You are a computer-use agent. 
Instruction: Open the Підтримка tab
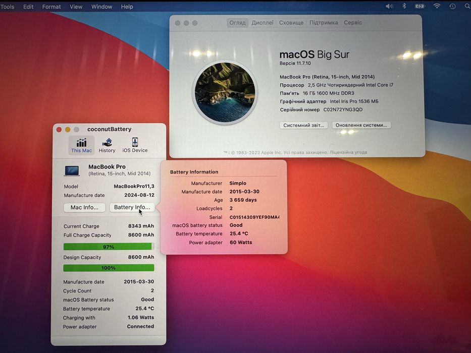click(x=324, y=23)
